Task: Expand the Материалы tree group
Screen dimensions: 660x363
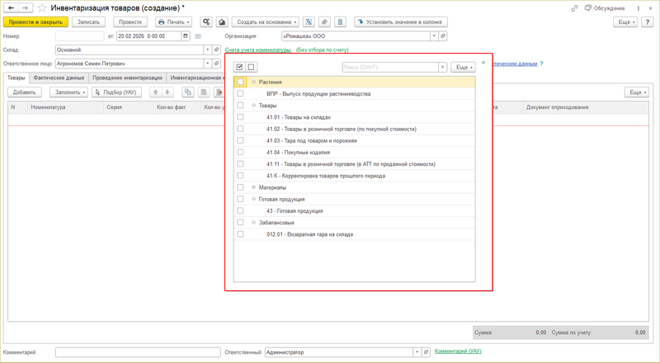Action: (253, 187)
